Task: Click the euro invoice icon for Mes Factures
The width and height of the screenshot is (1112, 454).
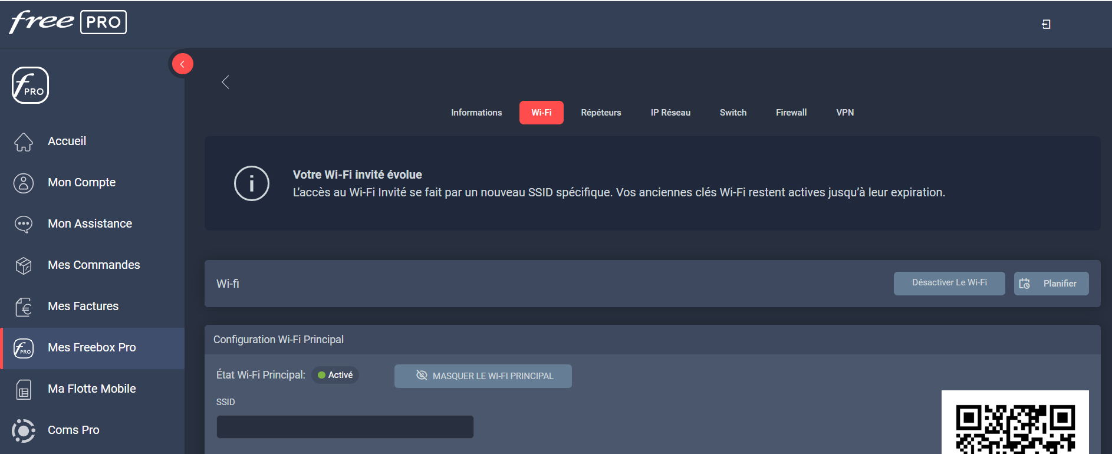Action: 24,307
